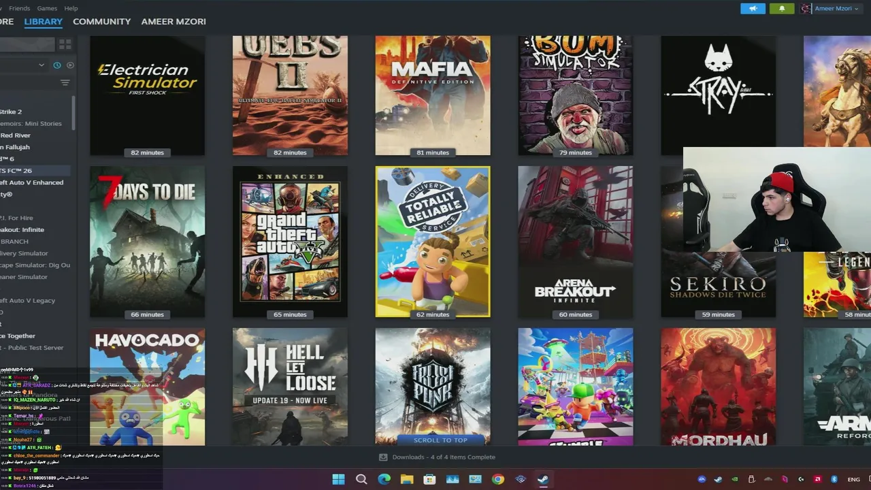Select 'cape Simulator: Dig Ou' sidebar entry
This screenshot has width=871, height=490.
(x=35, y=265)
